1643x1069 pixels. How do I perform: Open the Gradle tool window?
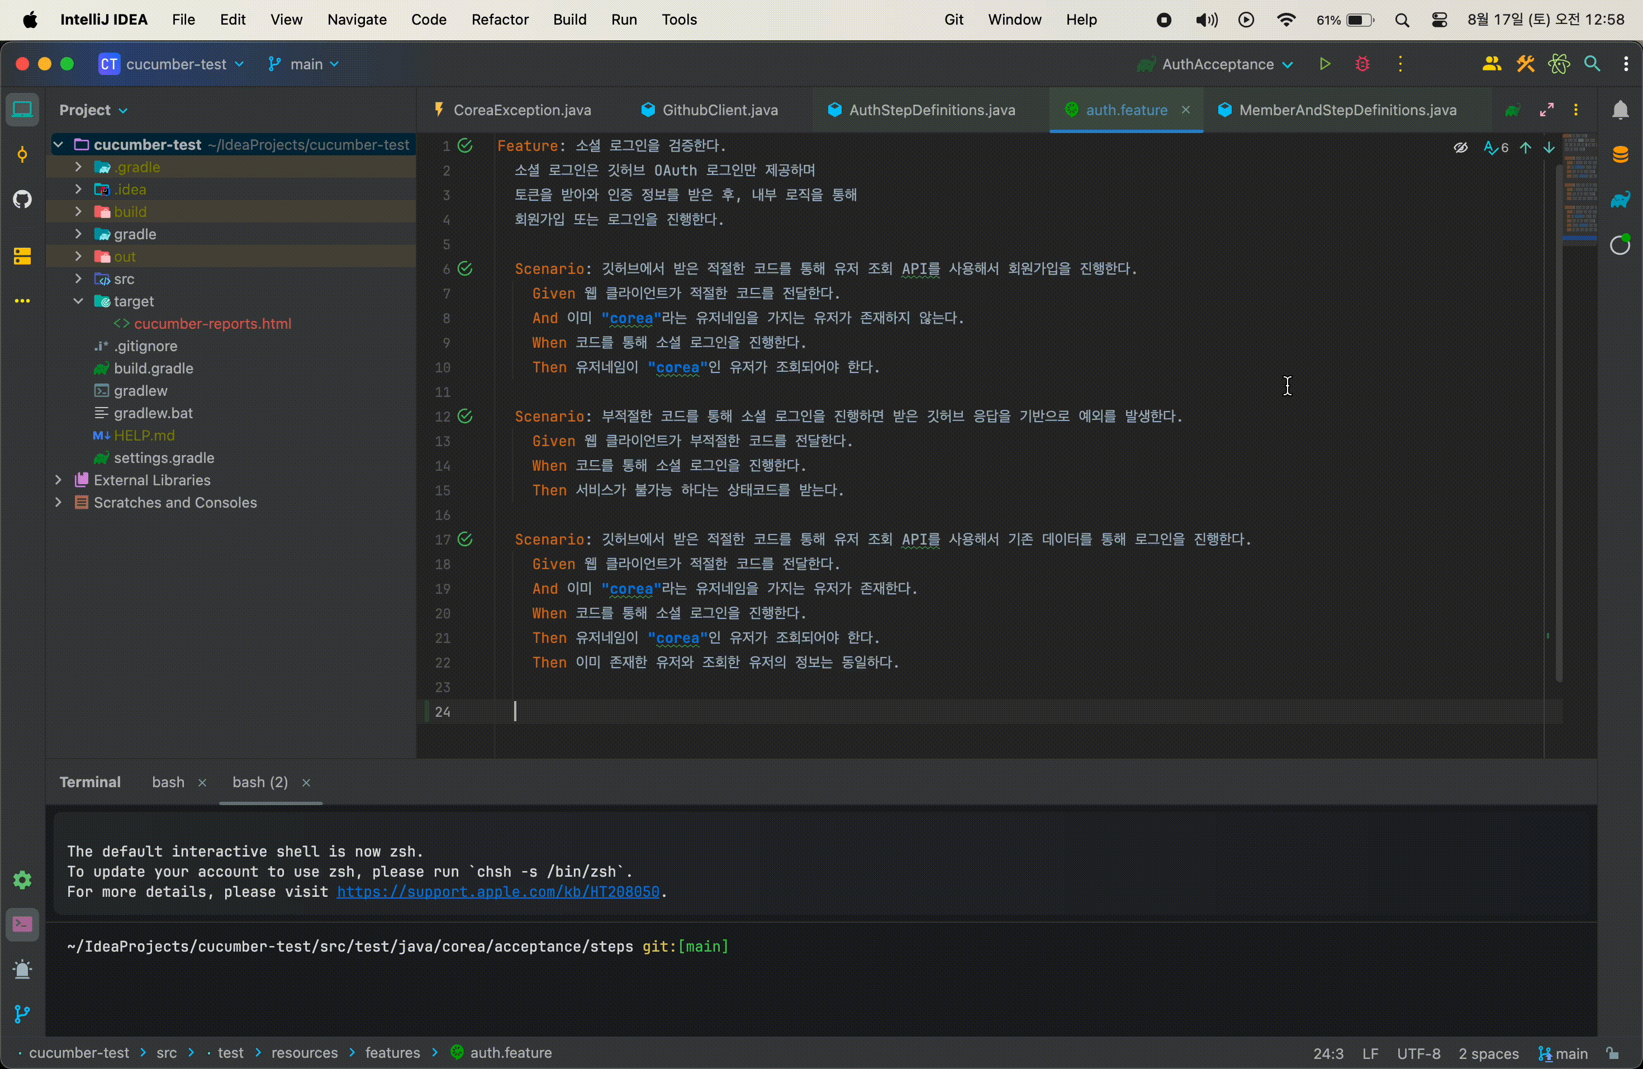pyautogui.click(x=1620, y=200)
